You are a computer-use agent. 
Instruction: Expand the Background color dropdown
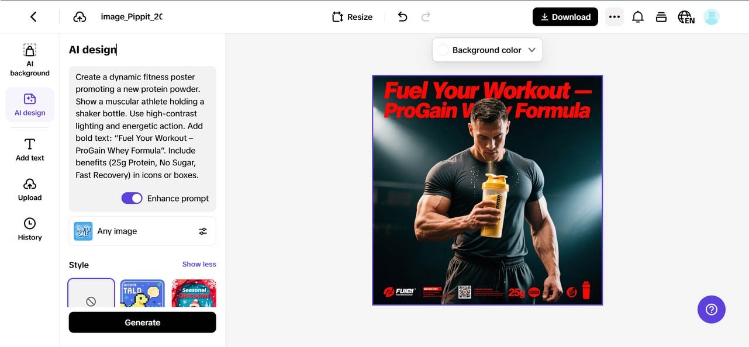click(531, 50)
